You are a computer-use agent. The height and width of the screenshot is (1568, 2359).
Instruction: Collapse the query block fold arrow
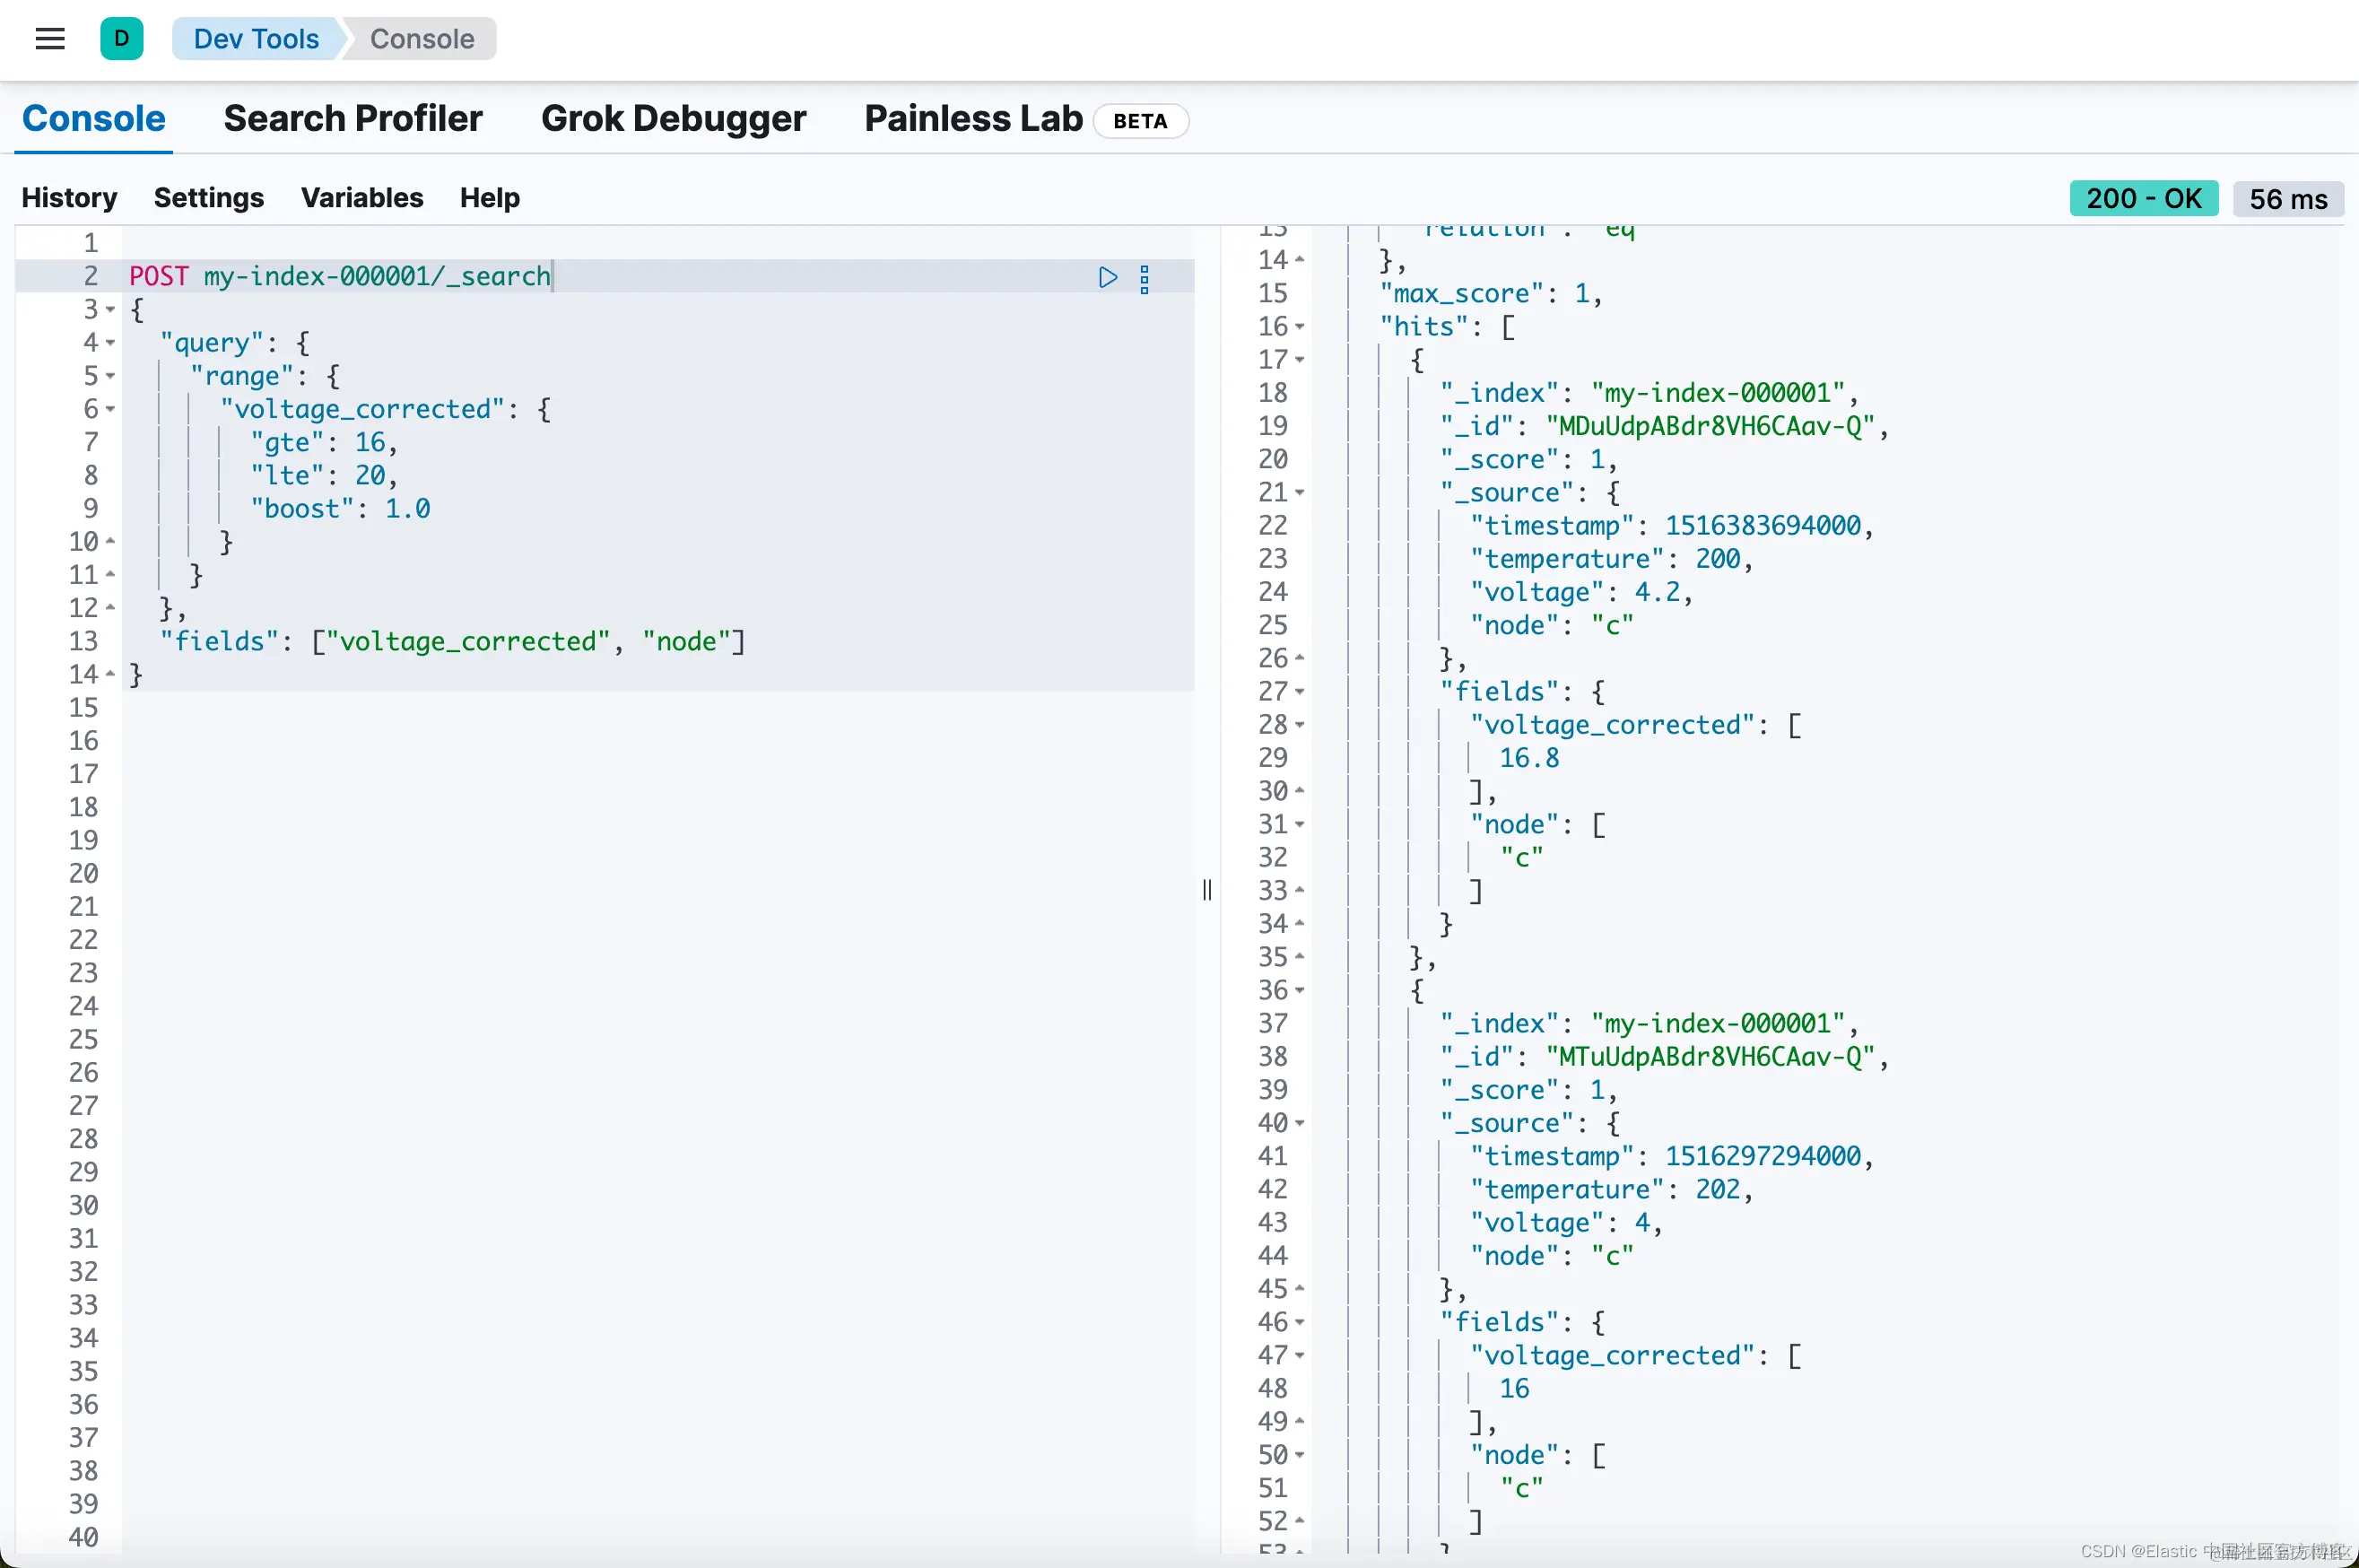pos(111,343)
